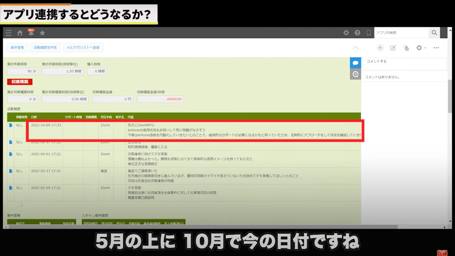Open the record icon for 2022-10-09 row
Viewport: 455px width, 256px height.
pos(11,125)
